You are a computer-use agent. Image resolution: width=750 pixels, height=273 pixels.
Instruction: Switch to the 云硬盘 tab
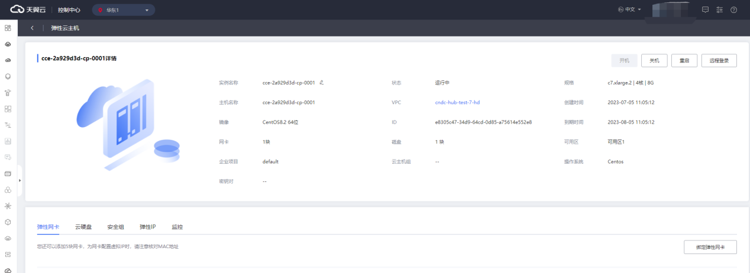click(83, 227)
